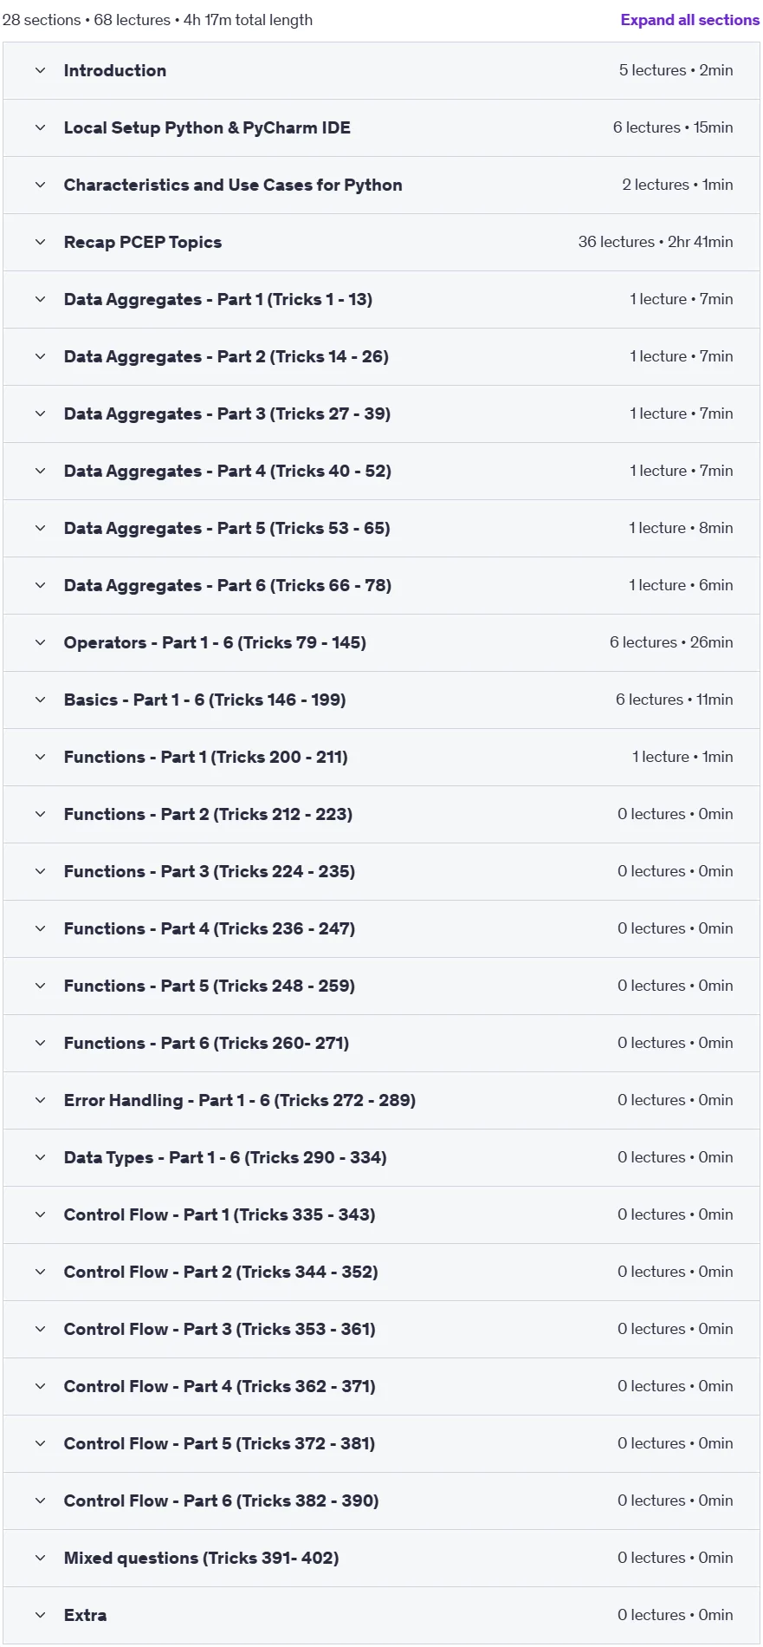Screen dimensions: 763x1647
Task: Expand chevron for Functions Part 4
Action: tap(40, 928)
